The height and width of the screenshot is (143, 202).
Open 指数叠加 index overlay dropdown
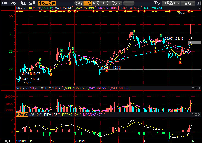[x=171, y=3]
